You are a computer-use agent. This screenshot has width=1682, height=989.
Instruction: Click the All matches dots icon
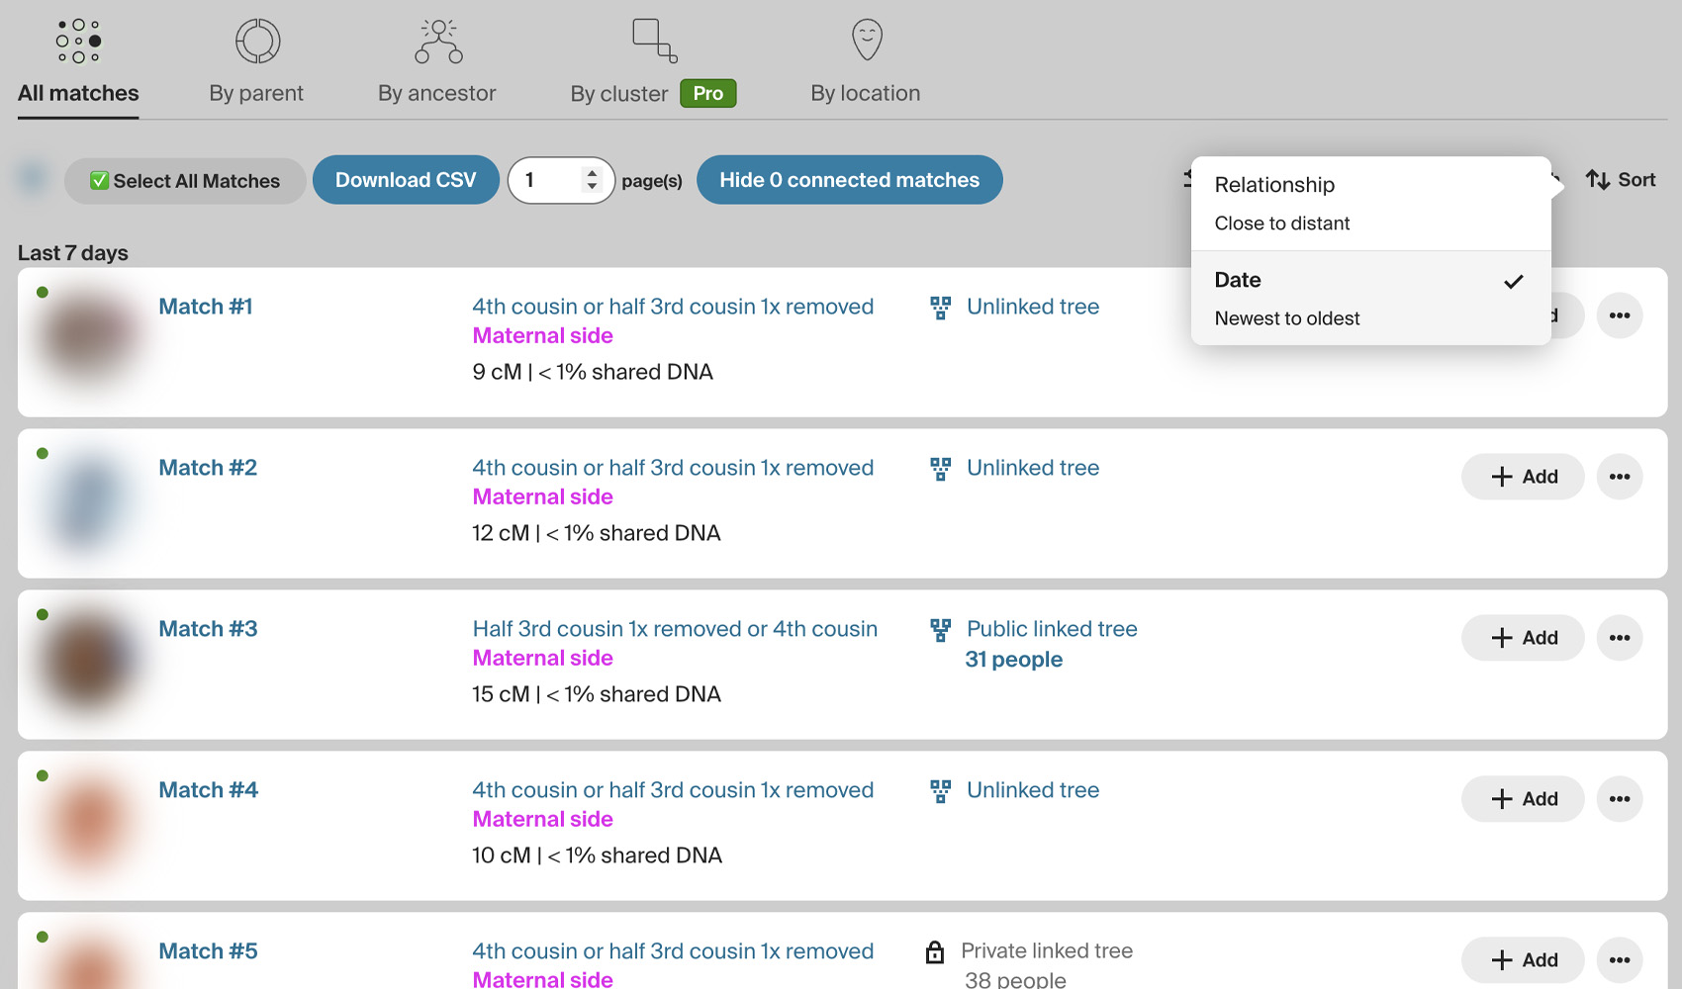point(78,42)
